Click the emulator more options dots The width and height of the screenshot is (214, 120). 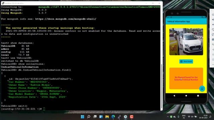pyautogui.click(x=213, y=64)
